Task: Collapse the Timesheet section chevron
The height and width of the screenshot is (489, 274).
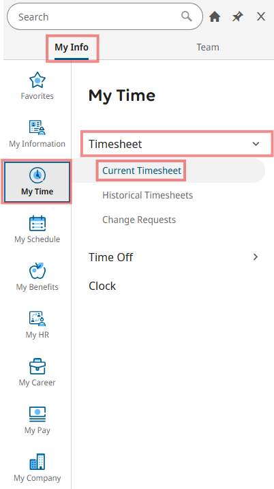Action: tap(256, 144)
